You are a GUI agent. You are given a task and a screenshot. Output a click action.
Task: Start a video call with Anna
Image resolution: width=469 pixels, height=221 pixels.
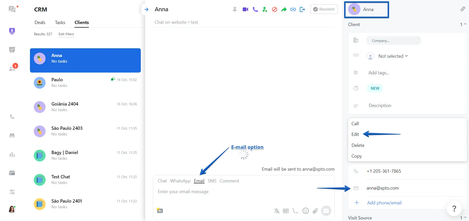245,9
